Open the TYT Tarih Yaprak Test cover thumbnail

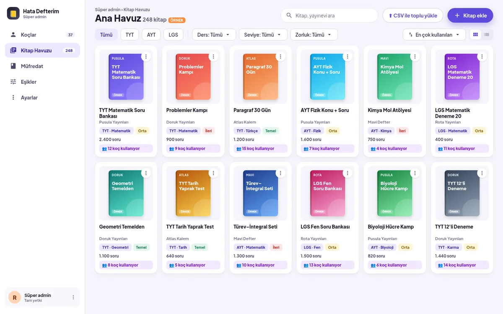[x=193, y=193]
